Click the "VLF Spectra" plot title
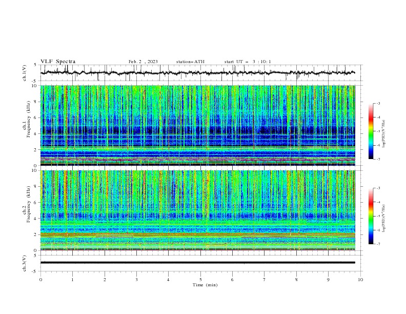 (x=58, y=62)
